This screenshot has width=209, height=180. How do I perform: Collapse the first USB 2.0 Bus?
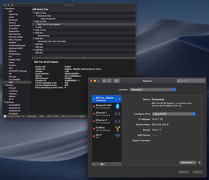point(34,13)
